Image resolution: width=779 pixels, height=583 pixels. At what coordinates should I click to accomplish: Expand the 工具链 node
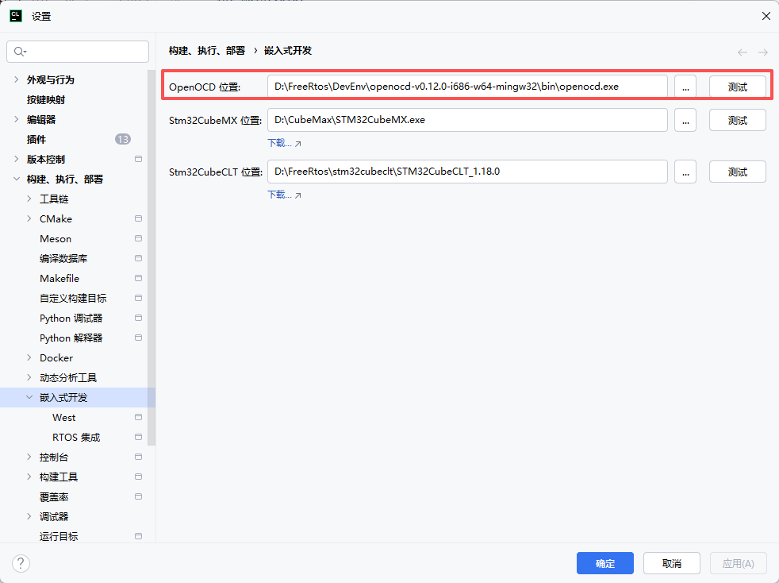(29, 199)
